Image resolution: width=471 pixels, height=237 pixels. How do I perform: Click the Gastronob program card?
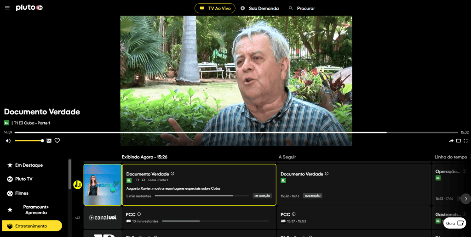(451, 218)
